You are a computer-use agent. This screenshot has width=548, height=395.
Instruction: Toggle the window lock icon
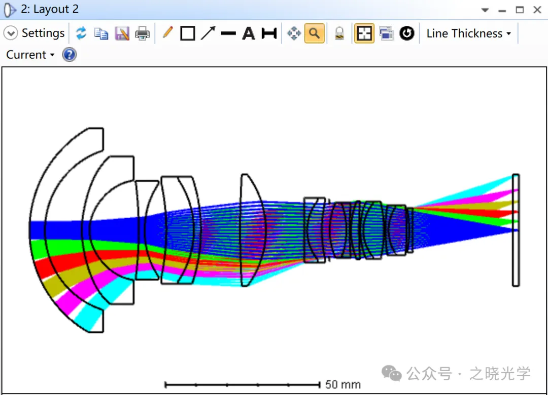click(x=339, y=34)
